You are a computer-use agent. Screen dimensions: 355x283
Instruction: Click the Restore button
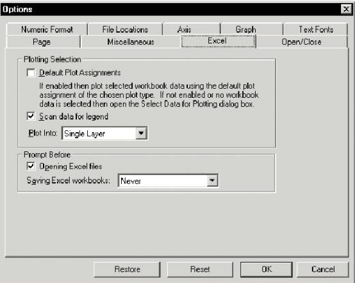coord(127,269)
